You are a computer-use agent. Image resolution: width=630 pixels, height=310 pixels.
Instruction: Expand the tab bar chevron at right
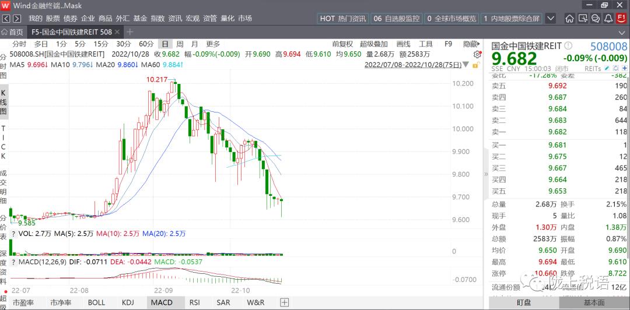pyautogui.click(x=622, y=32)
